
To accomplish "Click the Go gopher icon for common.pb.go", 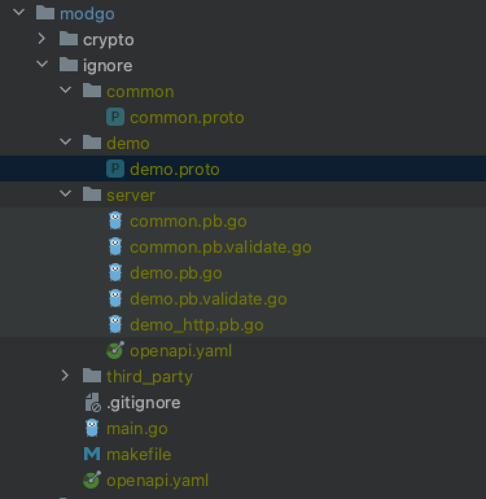I will 115,221.
